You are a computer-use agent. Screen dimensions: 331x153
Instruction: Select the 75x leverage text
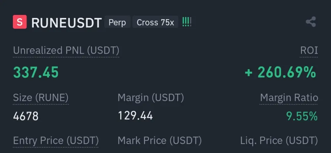[167, 22]
